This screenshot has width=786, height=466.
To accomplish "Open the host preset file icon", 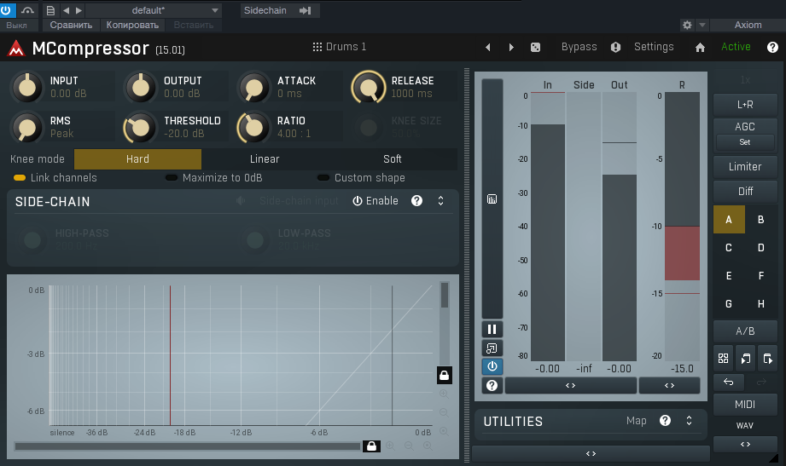I will 50,10.
